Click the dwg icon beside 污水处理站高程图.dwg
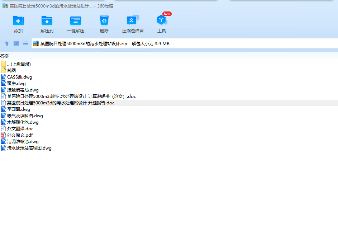 click(4, 148)
